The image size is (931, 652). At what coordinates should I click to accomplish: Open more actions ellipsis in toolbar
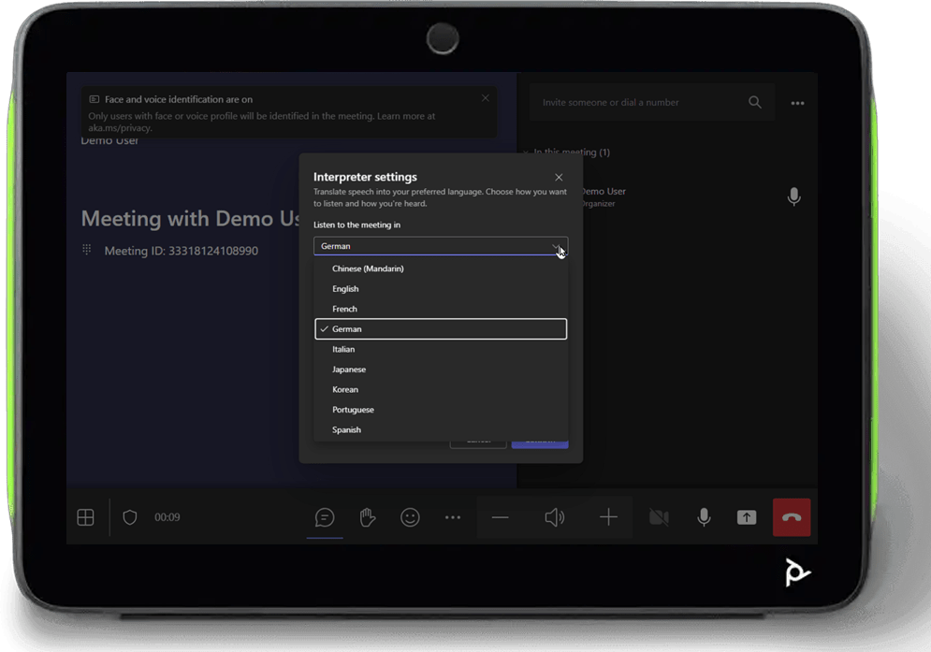tap(453, 517)
